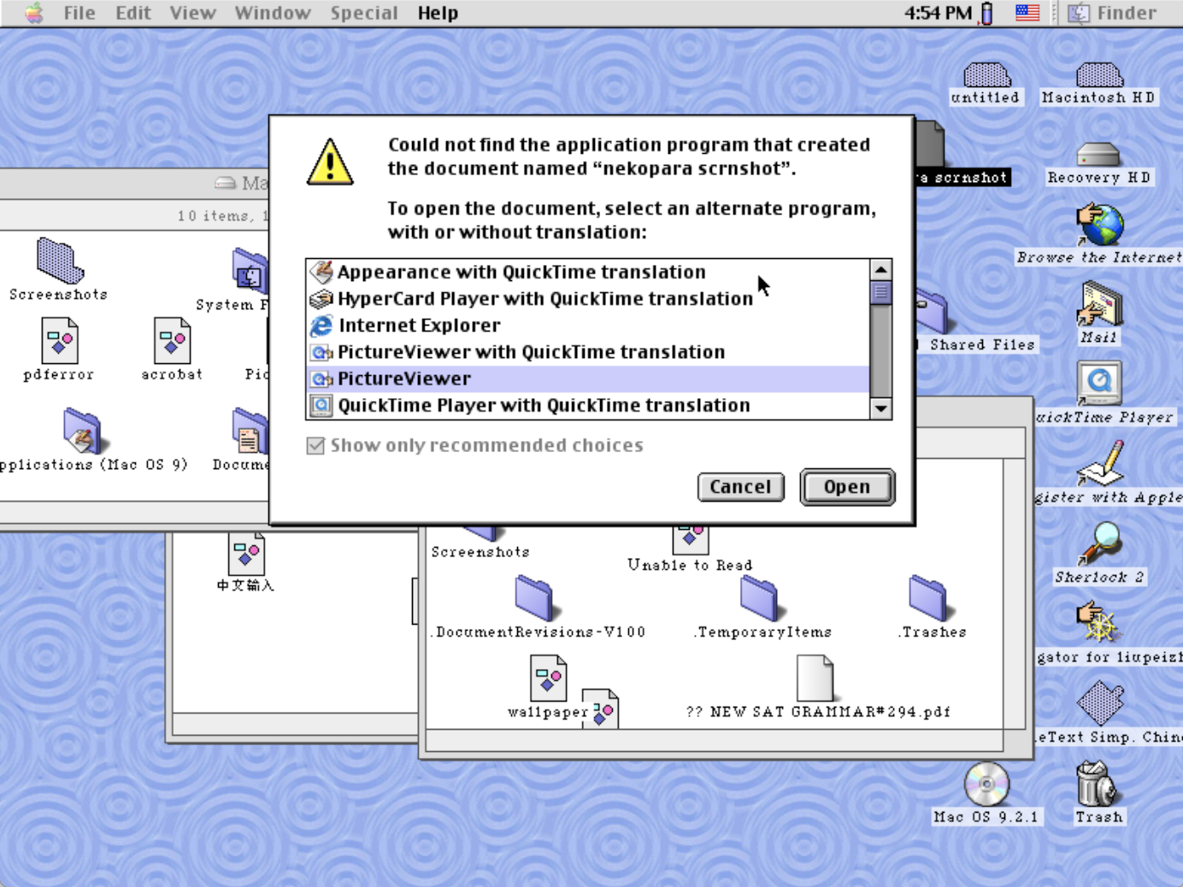
Task: Open the Macintosh HD disk icon
Action: (1099, 75)
